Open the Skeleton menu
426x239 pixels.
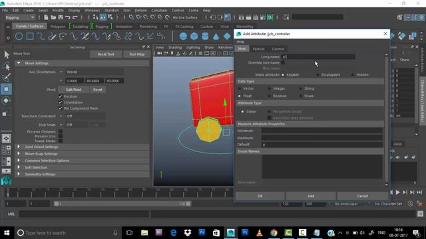pos(111,11)
